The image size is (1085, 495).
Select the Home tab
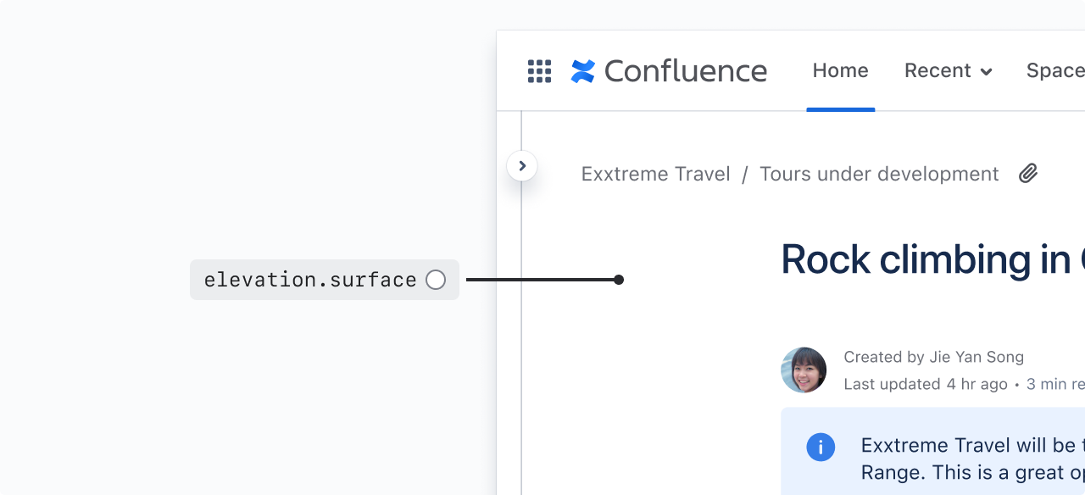pyautogui.click(x=840, y=71)
